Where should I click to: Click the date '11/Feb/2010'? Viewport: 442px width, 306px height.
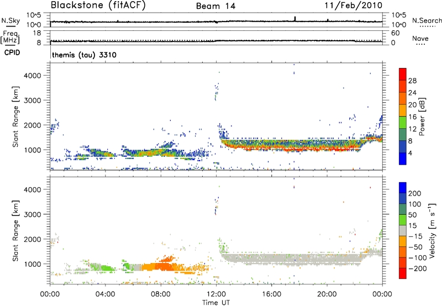(354, 6)
